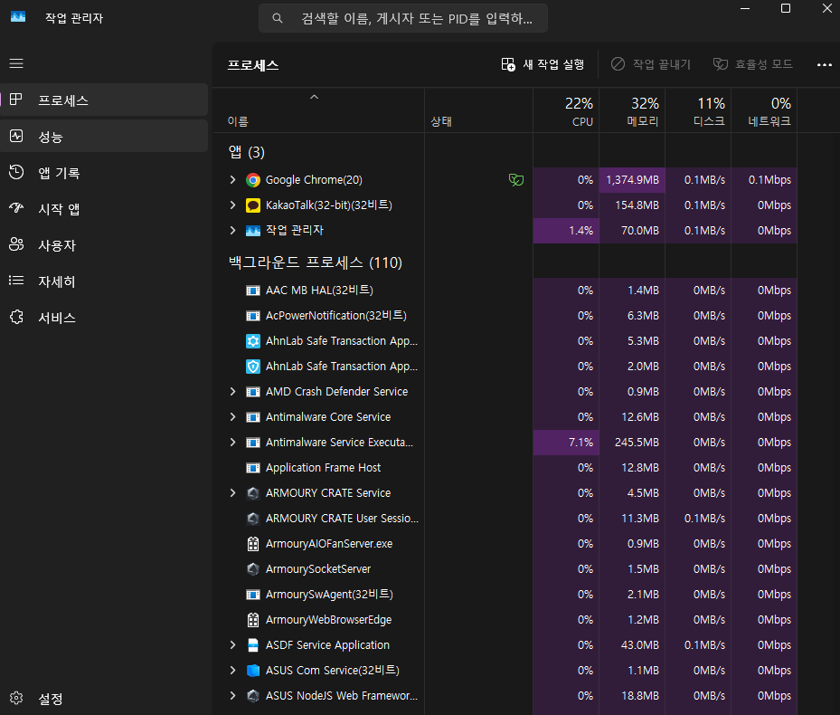Click the ASDF Service Application icon
This screenshot has width=840, height=715.
[x=253, y=645]
